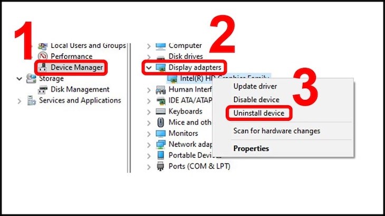
Task: Click the Services and Applications icon
Action: (32, 100)
